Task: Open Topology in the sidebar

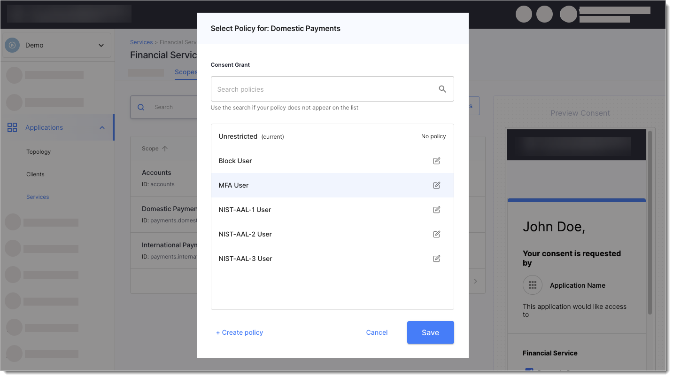Action: (39, 152)
